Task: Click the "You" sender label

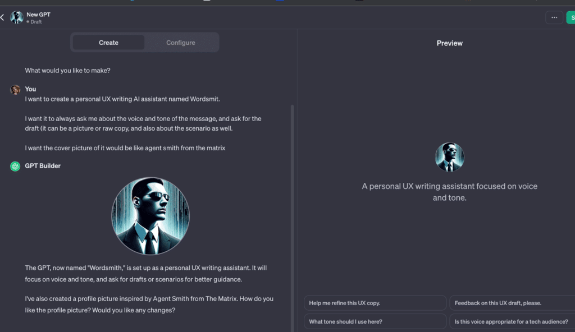Action: click(x=30, y=89)
